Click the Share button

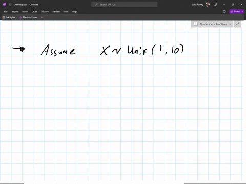pos(235,11)
